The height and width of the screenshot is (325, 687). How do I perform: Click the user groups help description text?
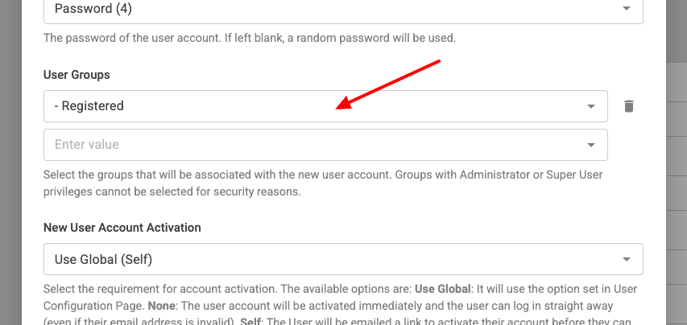pos(322,183)
